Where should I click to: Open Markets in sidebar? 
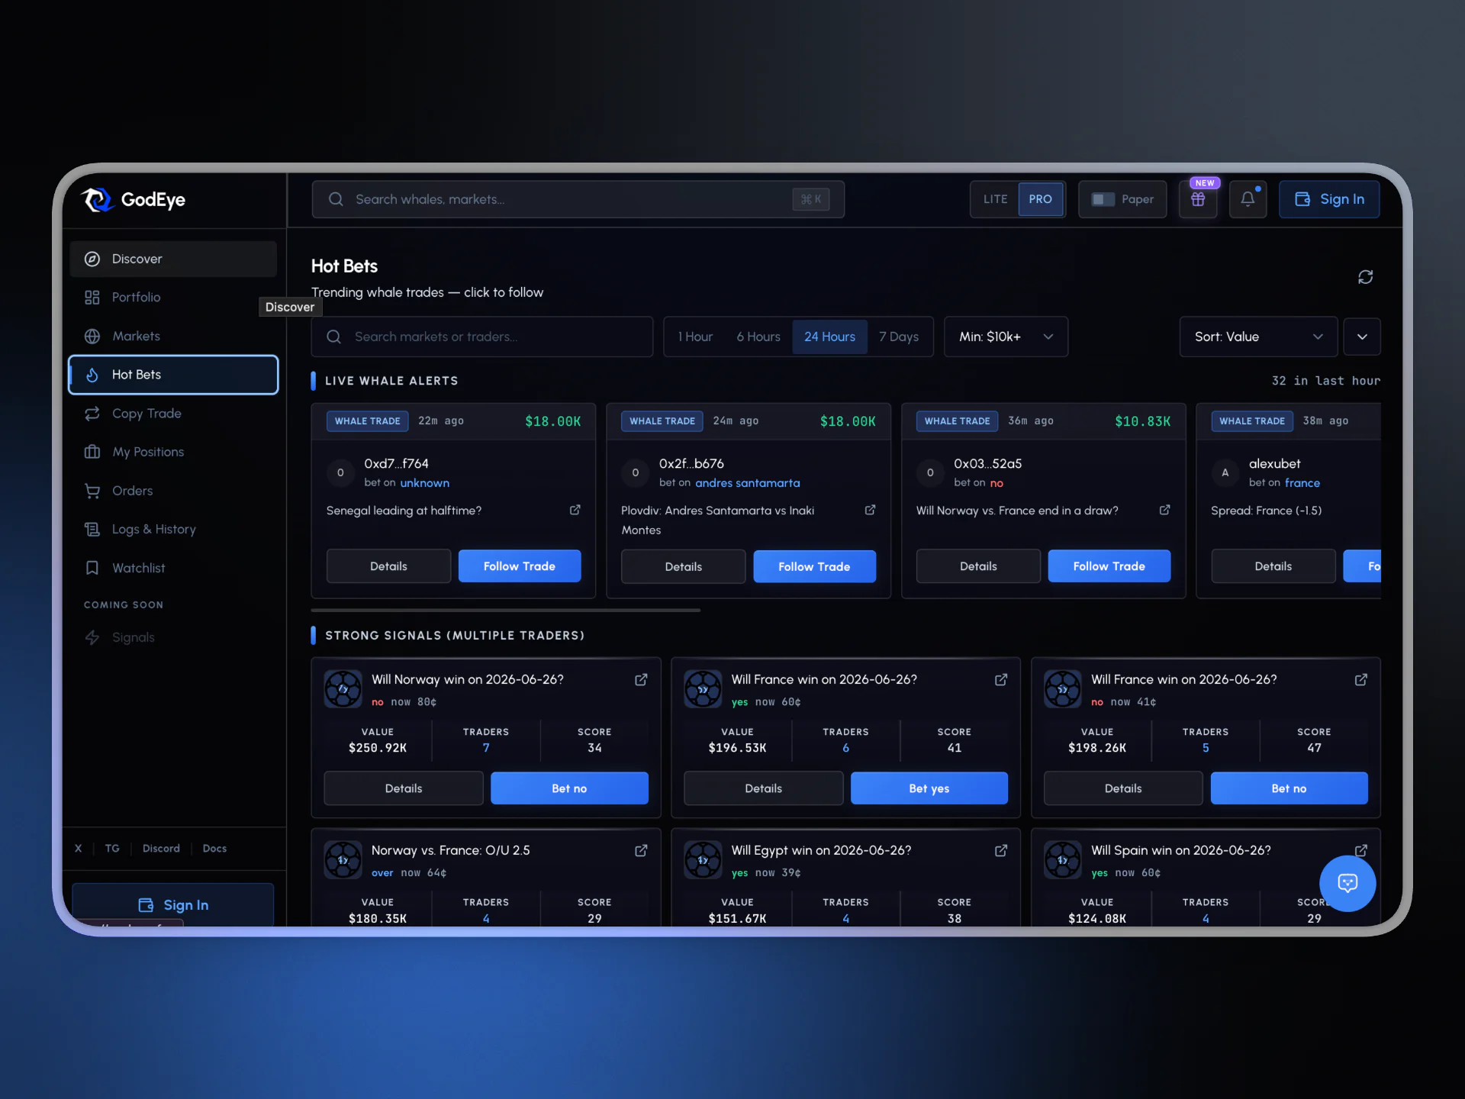coord(173,336)
